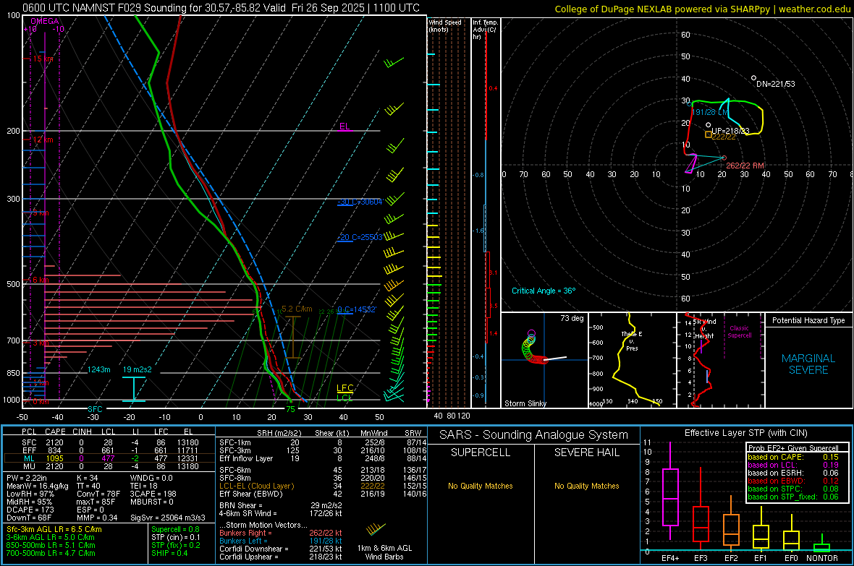Select the EFF parcel row
The width and height of the screenshot is (854, 566).
pyautogui.click(x=109, y=450)
